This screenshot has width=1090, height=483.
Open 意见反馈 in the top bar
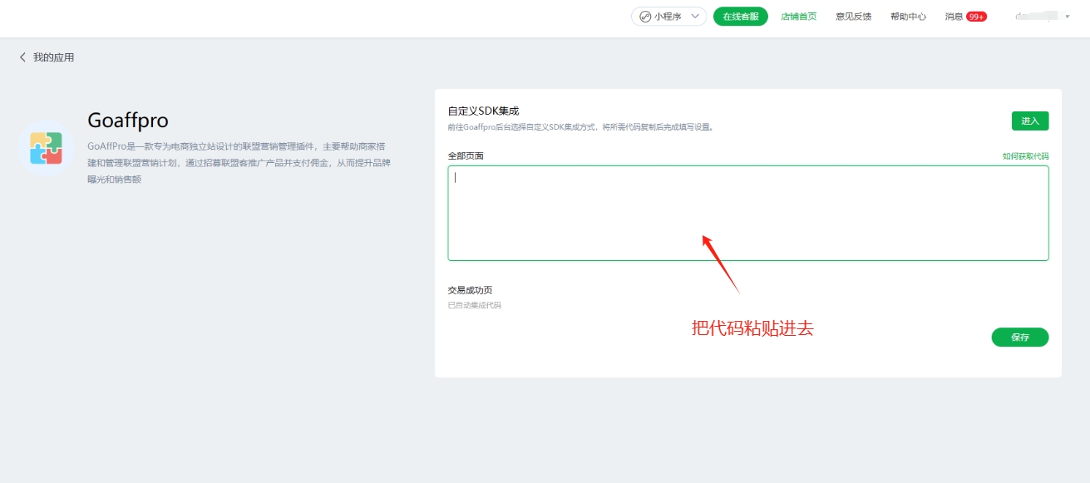[x=854, y=17]
